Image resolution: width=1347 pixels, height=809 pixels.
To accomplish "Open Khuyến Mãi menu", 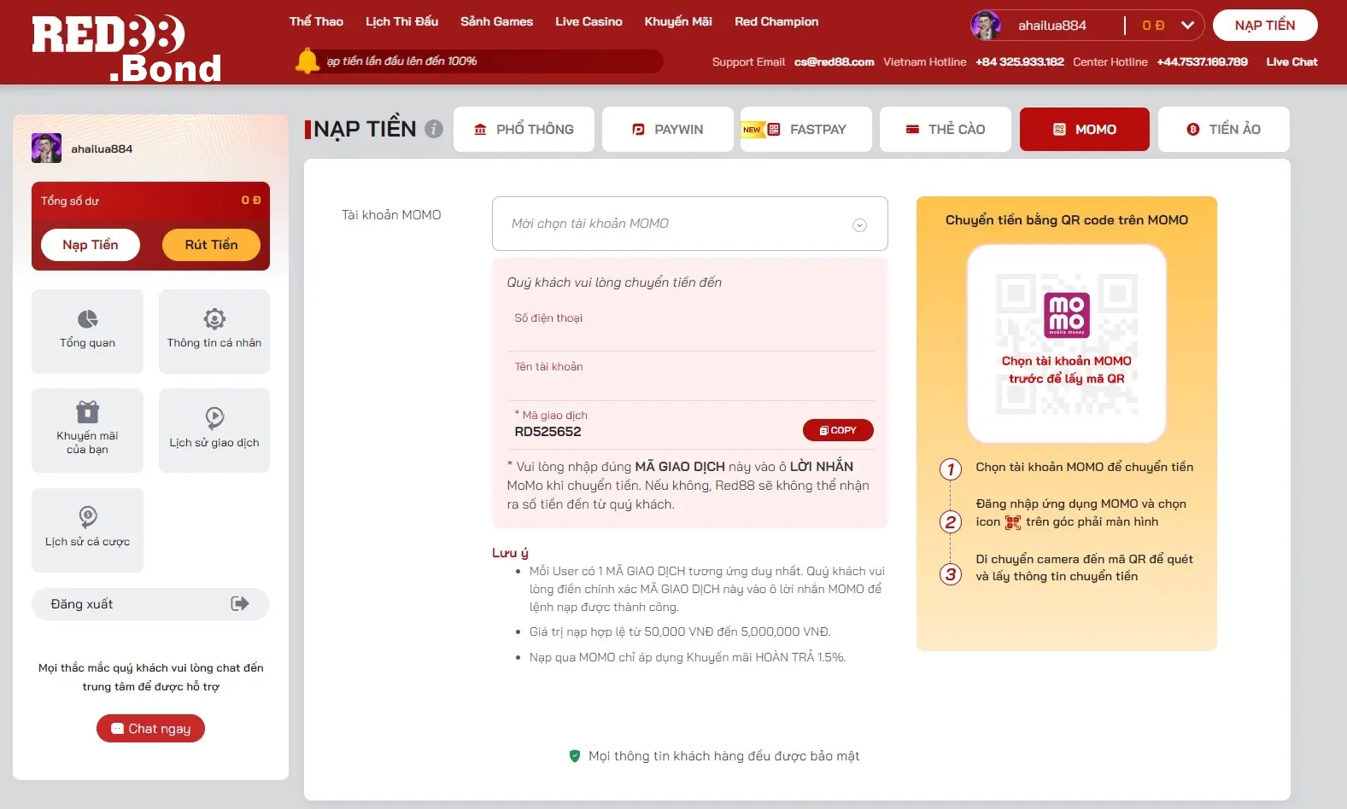I will (678, 21).
